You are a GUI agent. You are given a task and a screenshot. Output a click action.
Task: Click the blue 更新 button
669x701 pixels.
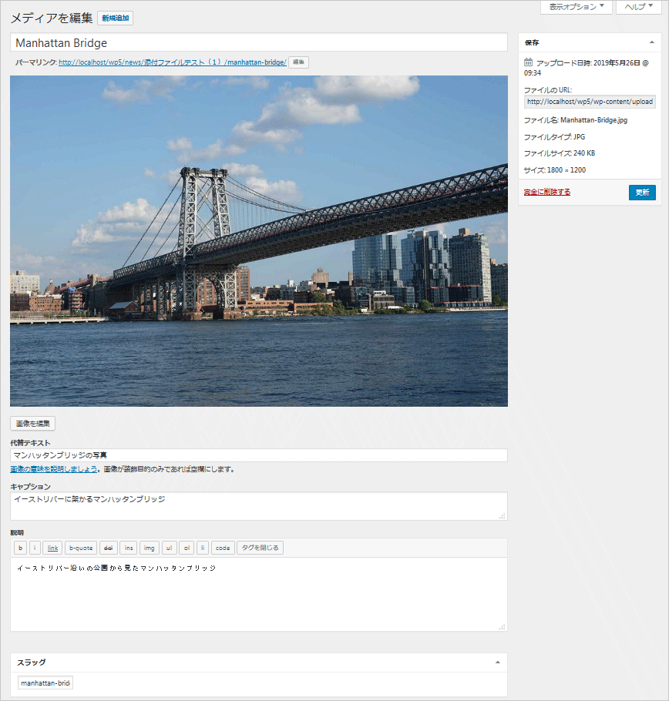(642, 193)
